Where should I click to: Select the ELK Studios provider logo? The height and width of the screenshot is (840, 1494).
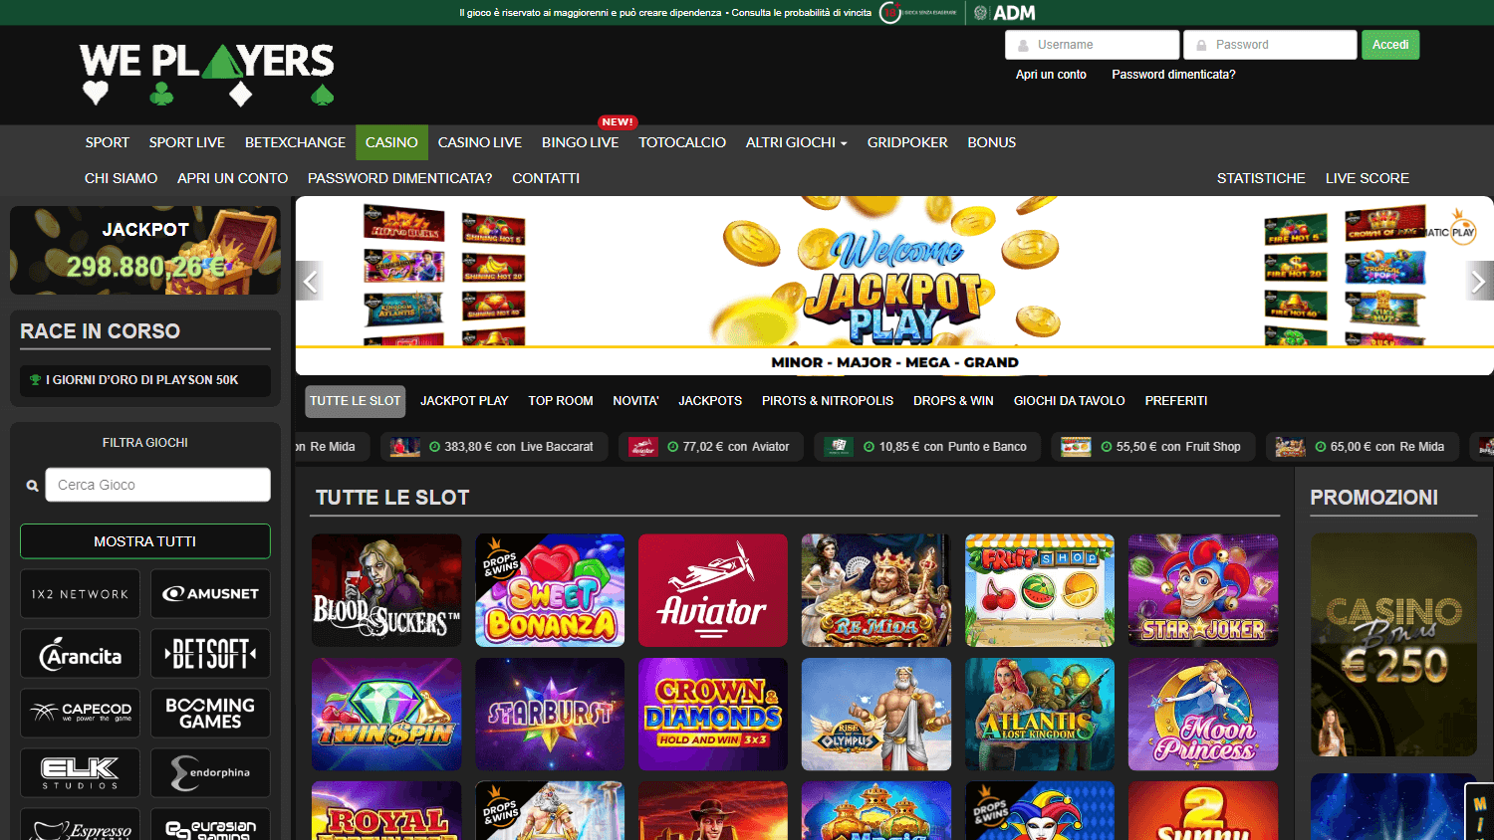81,773
